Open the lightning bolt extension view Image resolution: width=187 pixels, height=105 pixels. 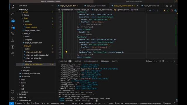(13, 47)
